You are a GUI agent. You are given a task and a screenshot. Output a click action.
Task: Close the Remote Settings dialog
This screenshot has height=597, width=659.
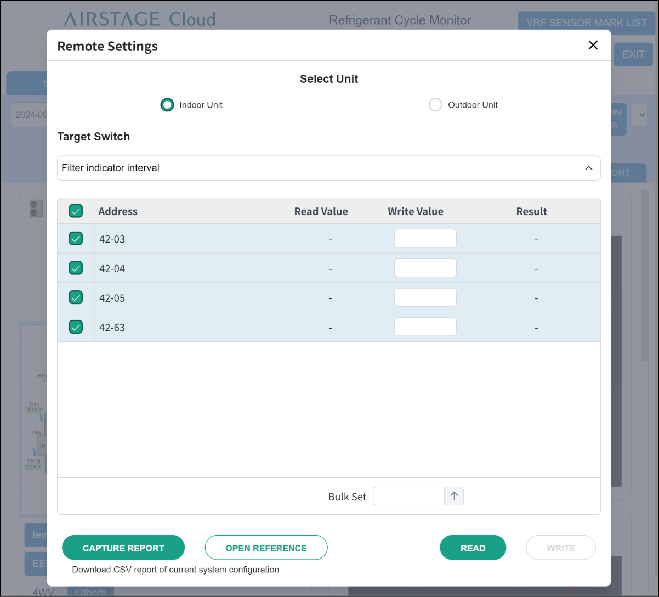click(593, 46)
